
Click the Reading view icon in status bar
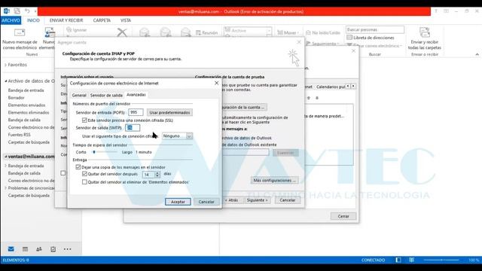pyautogui.click(x=412, y=260)
